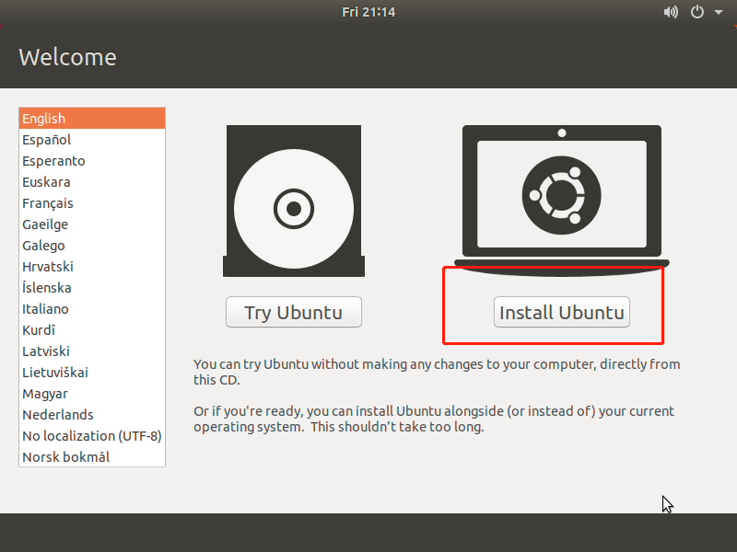This screenshot has height=552, width=737.
Task: Open the volume speaker icon in top bar
Action: (671, 12)
